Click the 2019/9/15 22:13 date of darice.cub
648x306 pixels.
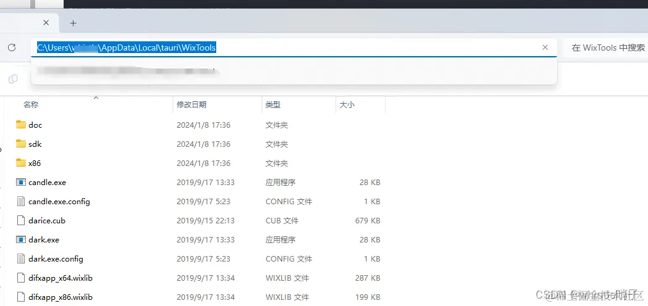click(x=205, y=220)
